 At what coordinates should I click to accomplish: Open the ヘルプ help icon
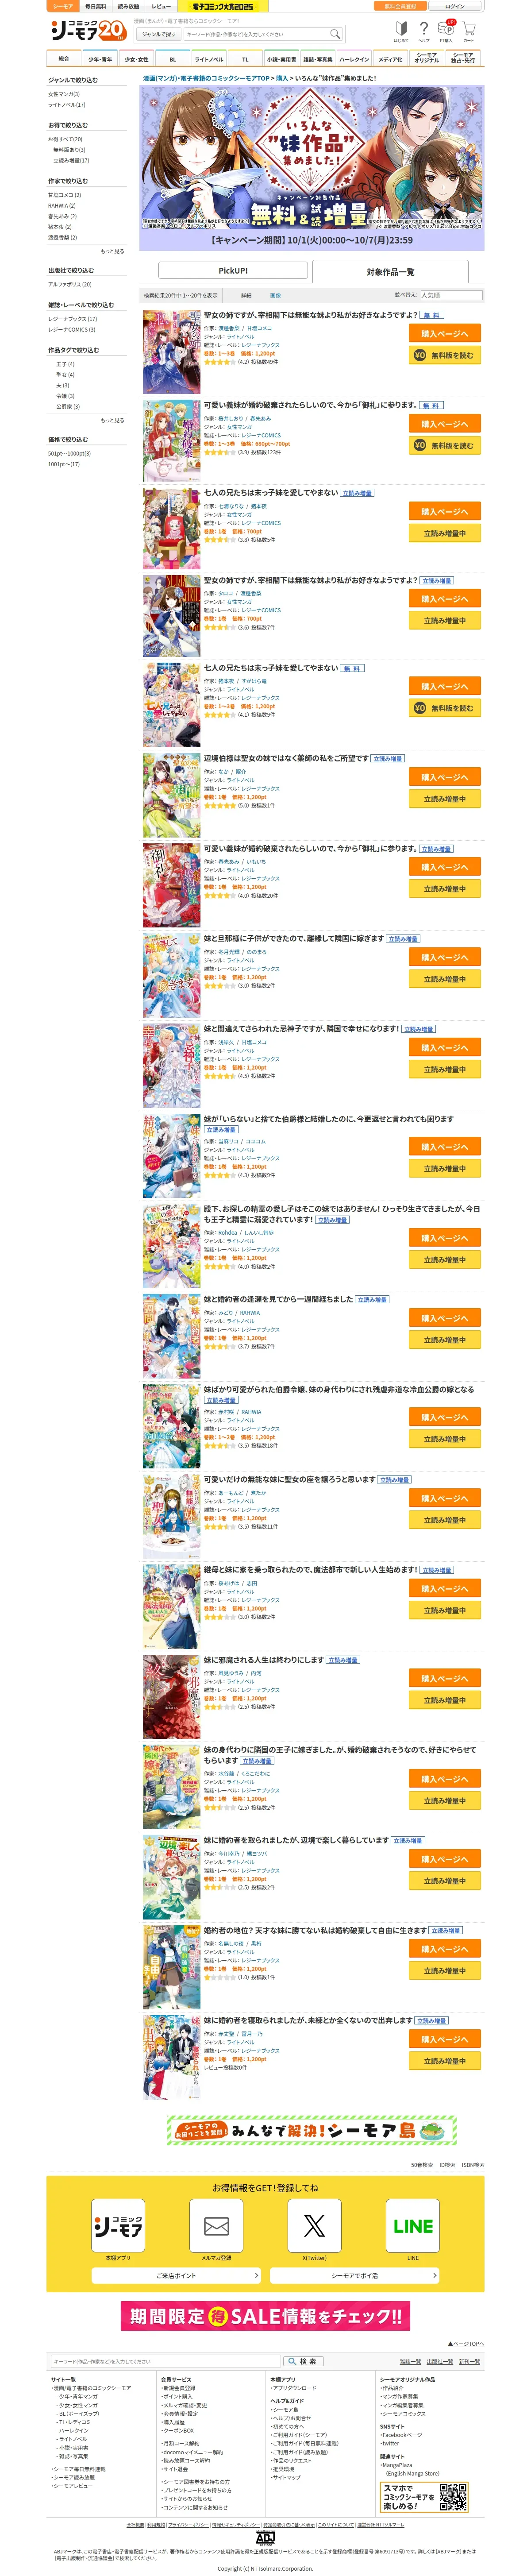tap(424, 31)
